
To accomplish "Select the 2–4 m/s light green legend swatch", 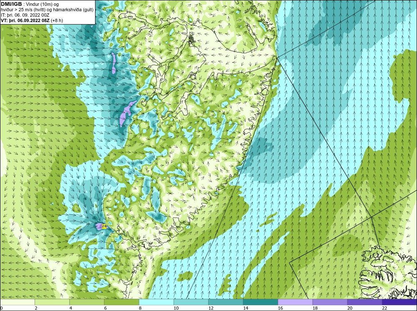I will (52, 302).
